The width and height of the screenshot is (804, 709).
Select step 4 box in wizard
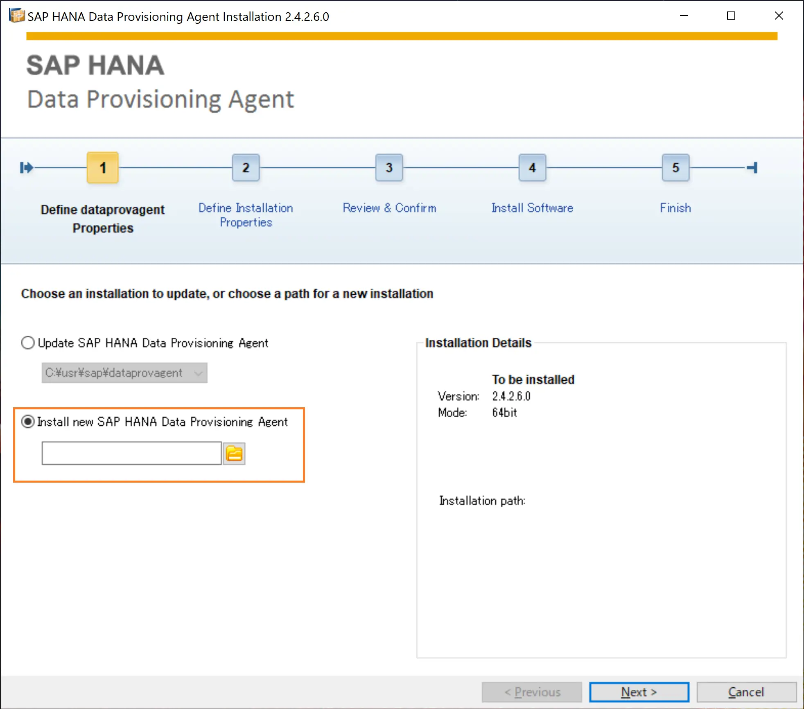pos(532,167)
